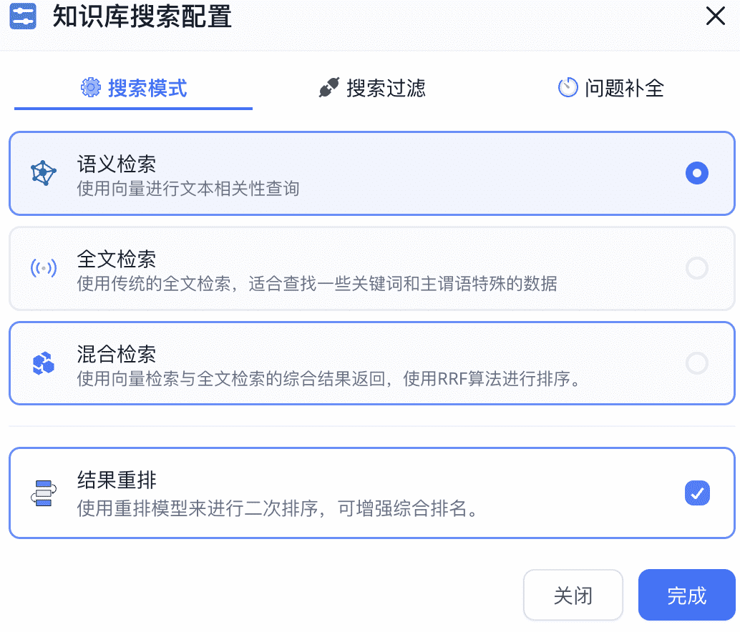Screen dimensions: 740x632
Task: Click the 全文检索 description text
Action: [316, 284]
